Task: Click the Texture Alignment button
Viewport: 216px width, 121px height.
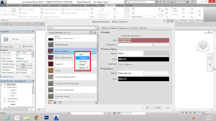Action: [x=126, y=64]
